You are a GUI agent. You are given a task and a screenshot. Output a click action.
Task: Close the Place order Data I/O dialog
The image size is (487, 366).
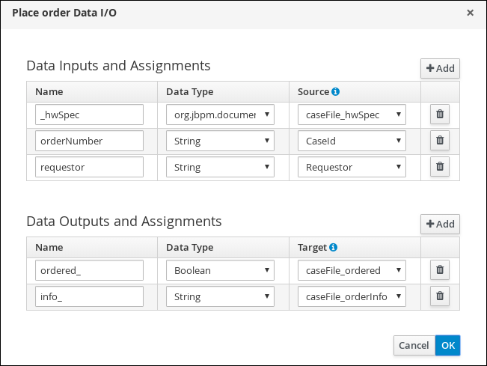pos(470,13)
